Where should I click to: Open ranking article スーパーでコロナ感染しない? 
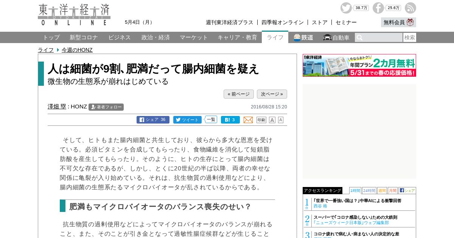coord(355,217)
